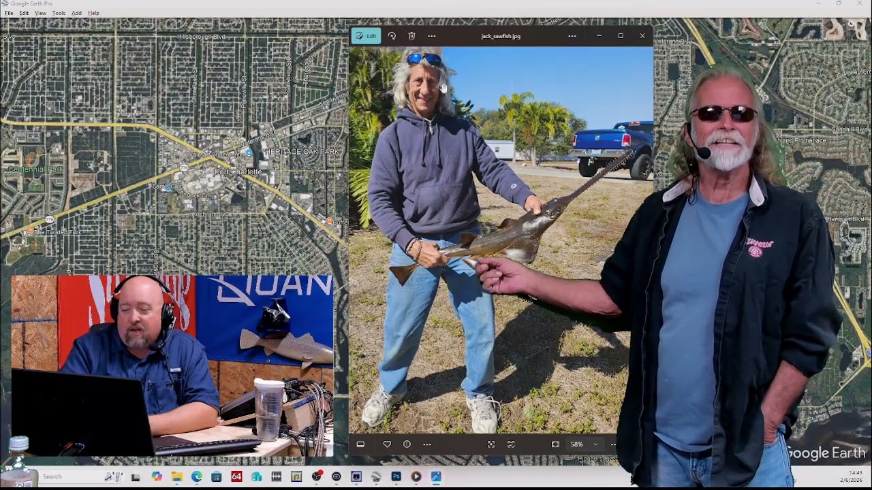Click the jack_sawfish.jpg title text
This screenshot has width=872, height=490.
501,36
